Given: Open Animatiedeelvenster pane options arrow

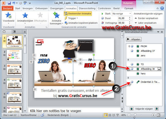Looking at the screenshot, I should [158, 32].
